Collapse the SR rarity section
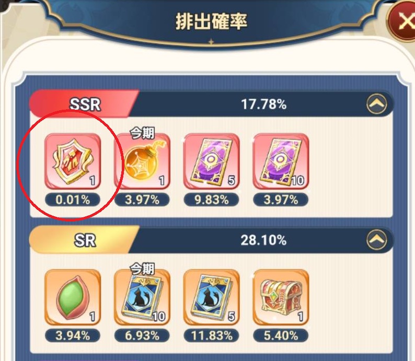Viewport: 415px width, 361px height. tap(376, 240)
